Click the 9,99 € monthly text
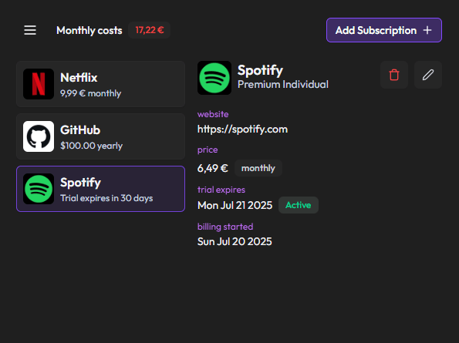 [90, 93]
